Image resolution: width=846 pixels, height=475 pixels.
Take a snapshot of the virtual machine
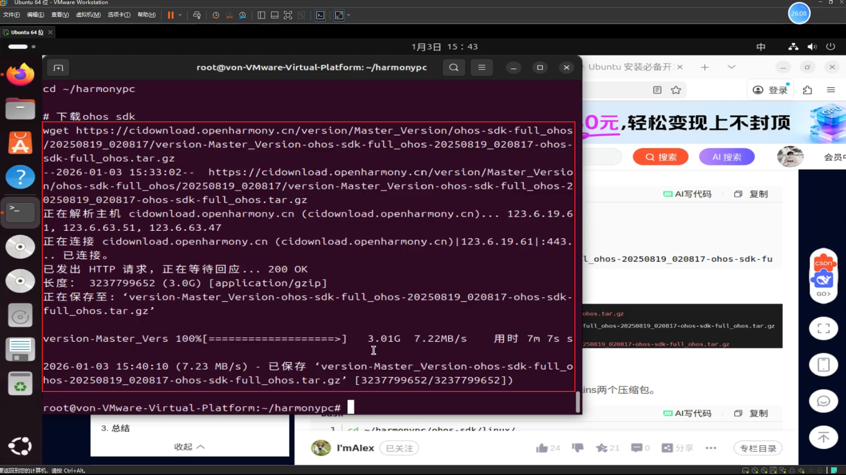(x=215, y=15)
